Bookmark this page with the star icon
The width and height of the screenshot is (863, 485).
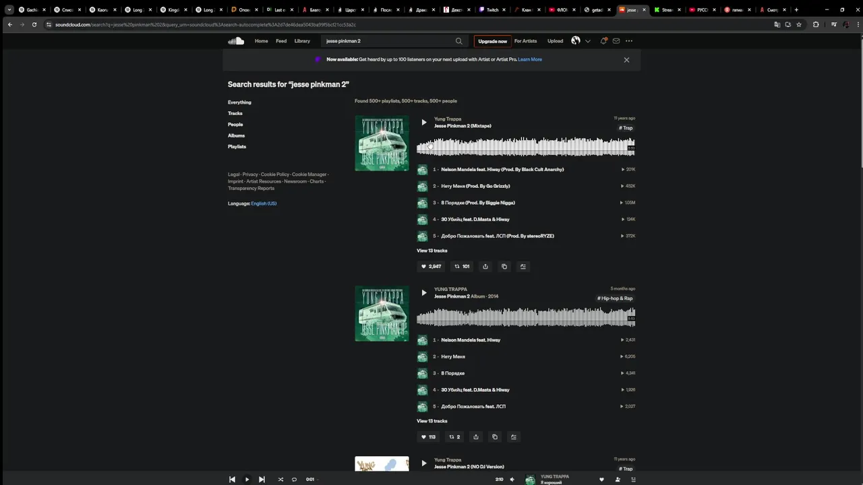click(x=799, y=24)
